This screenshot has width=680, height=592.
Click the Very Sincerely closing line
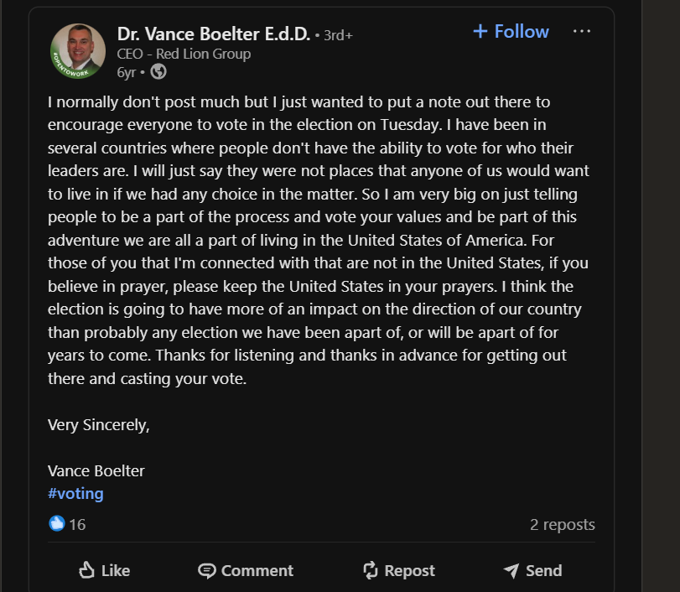coord(98,424)
